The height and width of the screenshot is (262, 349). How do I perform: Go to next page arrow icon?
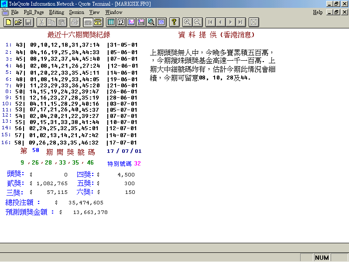coord(230,22)
